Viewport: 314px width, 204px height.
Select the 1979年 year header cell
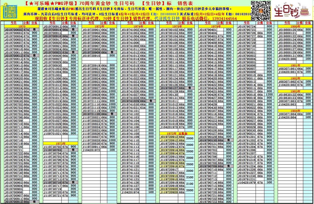(216, 26)
